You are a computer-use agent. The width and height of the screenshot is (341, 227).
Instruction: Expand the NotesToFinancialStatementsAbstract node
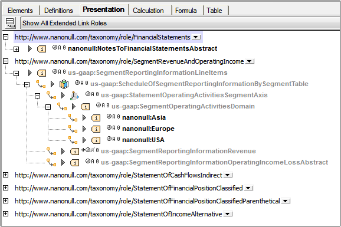click(x=16, y=49)
